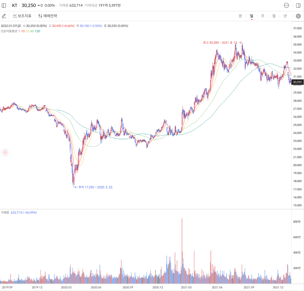Click the 632,714 (-36.09%) volume value
This screenshot has width=304, height=291.
24,213
